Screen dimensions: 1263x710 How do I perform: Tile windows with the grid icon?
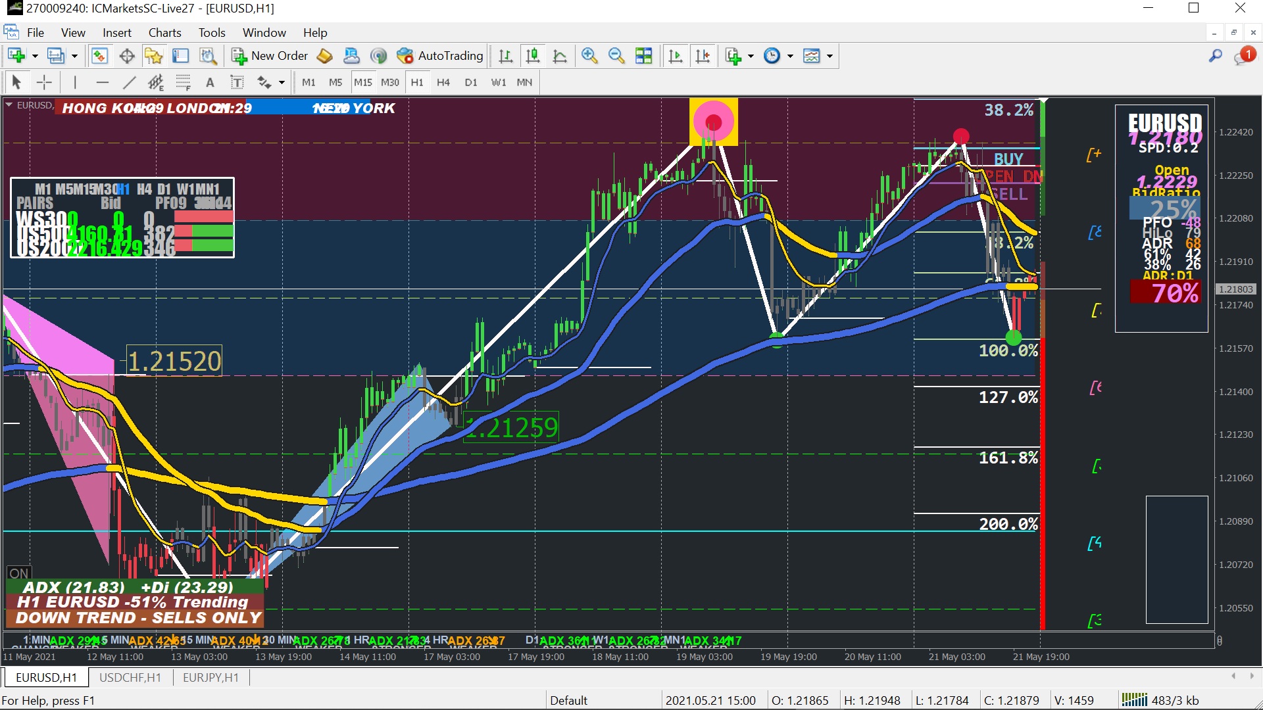tap(644, 56)
